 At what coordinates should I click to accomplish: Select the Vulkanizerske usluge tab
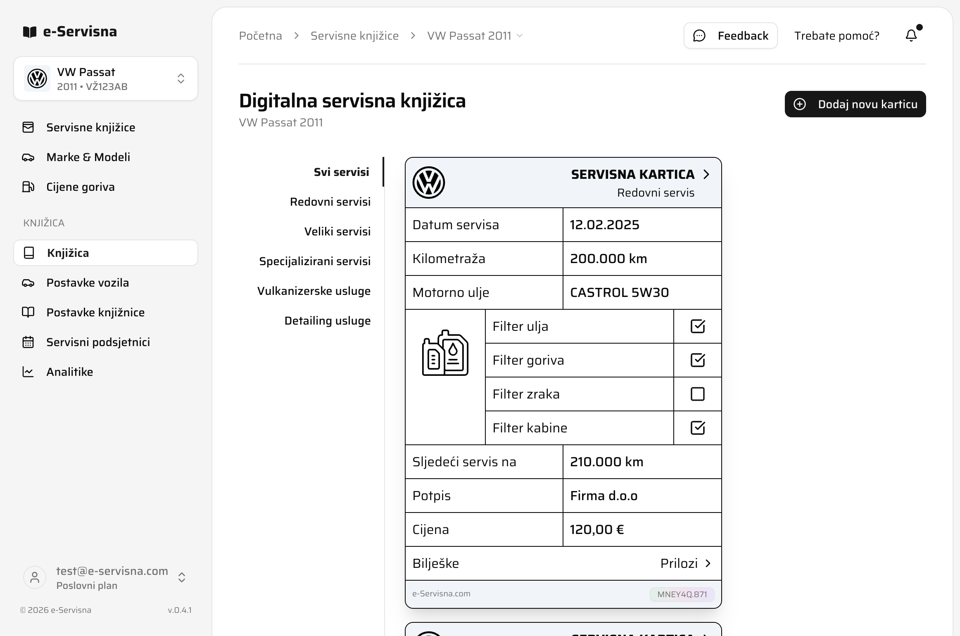(314, 291)
